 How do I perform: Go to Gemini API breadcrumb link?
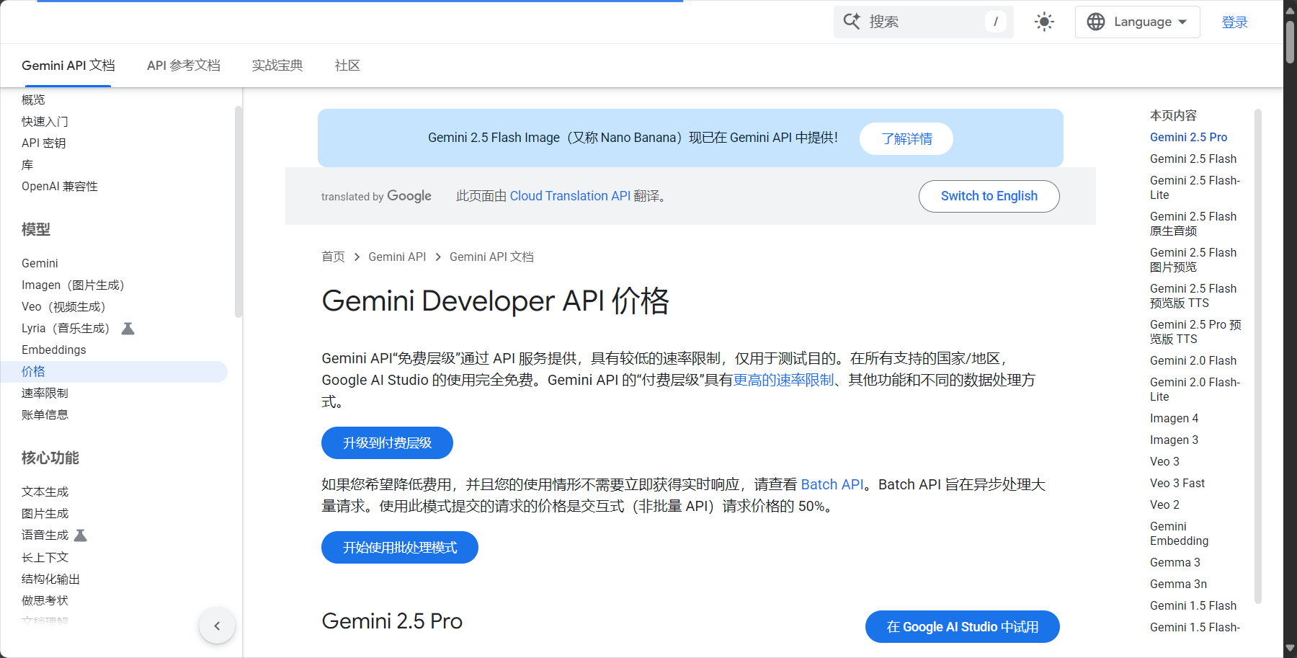[x=397, y=257]
